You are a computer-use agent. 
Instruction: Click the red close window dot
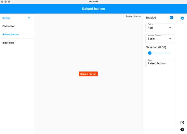2,2
